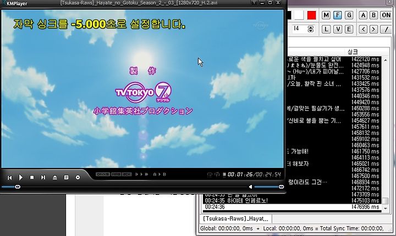Click the font size spinner arrows

pos(311,29)
